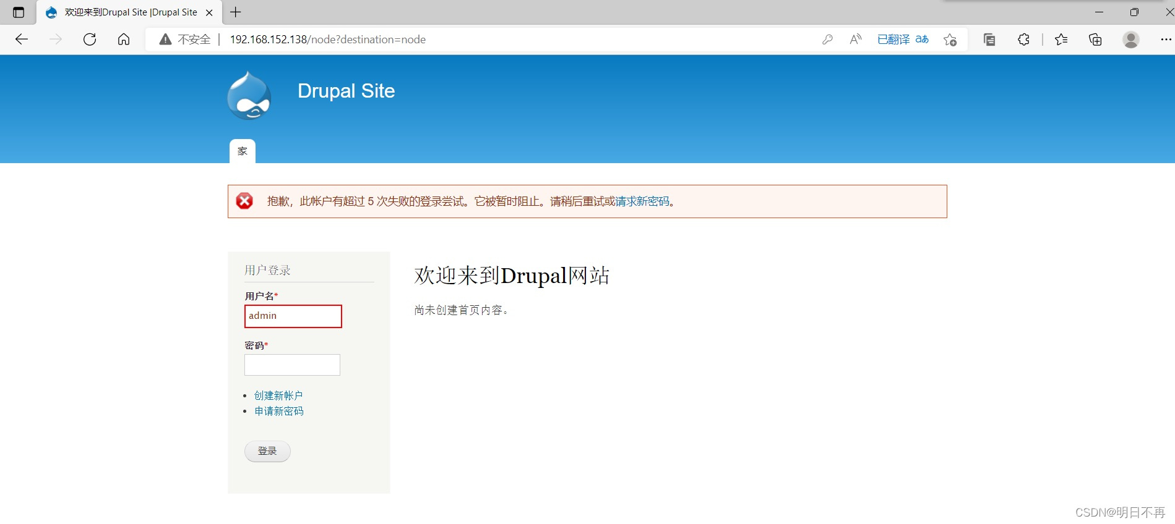This screenshot has height=524, width=1175.
Task: Restore the browser window size
Action: 1134,12
